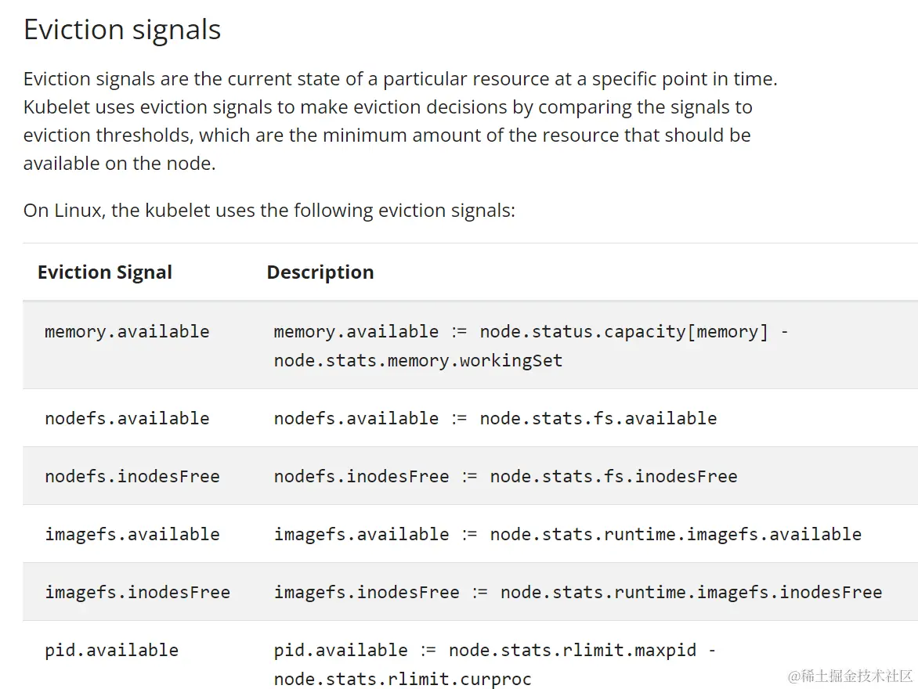918x689 pixels.
Task: Click the node.stats.memory.workingSet text
Action: click(418, 360)
